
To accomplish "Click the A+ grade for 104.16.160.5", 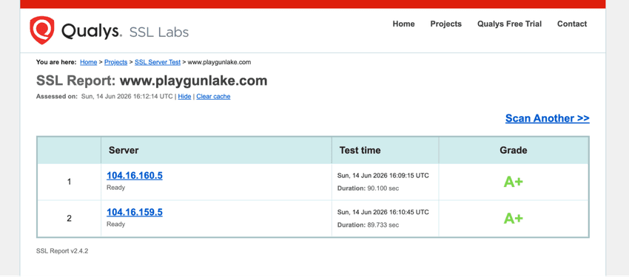I will 513,182.
